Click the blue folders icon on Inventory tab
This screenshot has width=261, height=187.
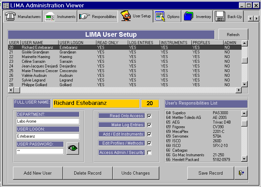click(x=188, y=16)
